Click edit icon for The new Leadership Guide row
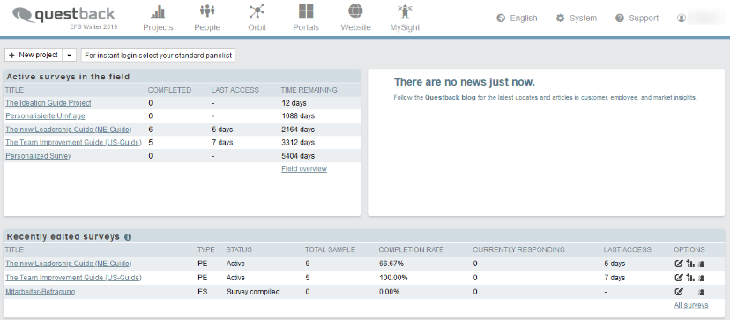The height and width of the screenshot is (320, 730). pos(679,264)
